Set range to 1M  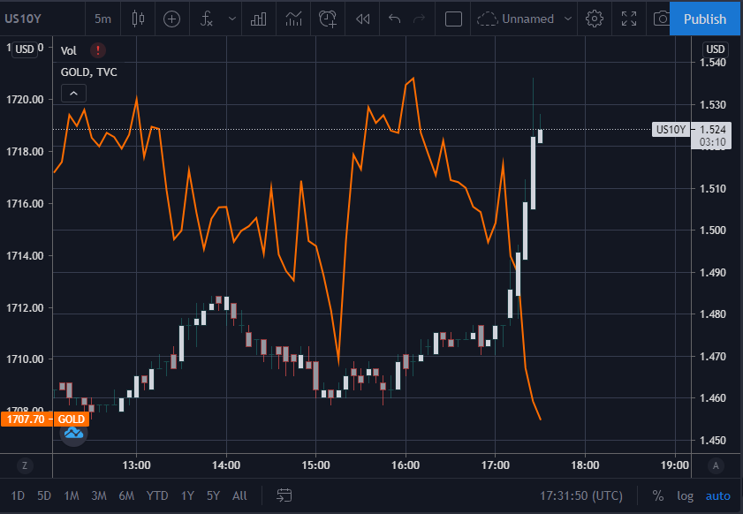pos(72,495)
